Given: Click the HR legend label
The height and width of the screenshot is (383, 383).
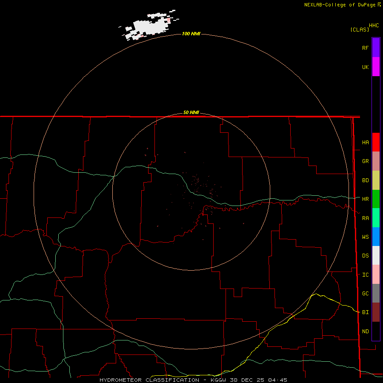Looking at the screenshot, I should (365, 199).
